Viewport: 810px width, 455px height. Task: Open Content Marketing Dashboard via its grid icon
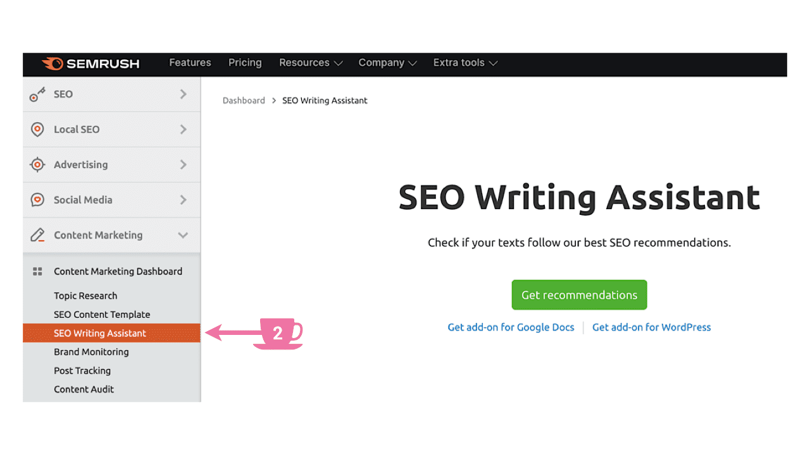[37, 271]
